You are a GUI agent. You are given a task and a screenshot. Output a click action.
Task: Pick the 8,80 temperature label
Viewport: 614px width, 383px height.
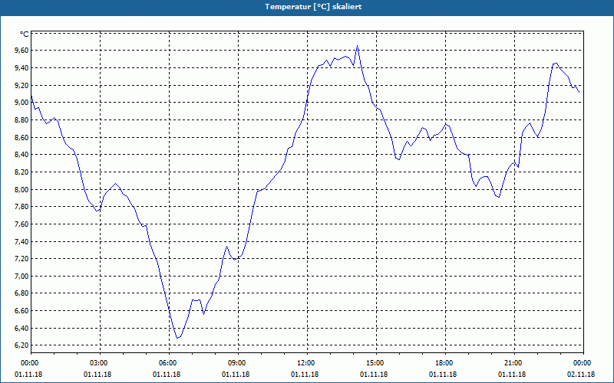click(21, 120)
